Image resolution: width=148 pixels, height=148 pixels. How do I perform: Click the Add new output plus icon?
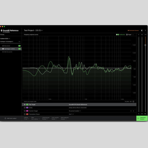[x=5, y=118]
